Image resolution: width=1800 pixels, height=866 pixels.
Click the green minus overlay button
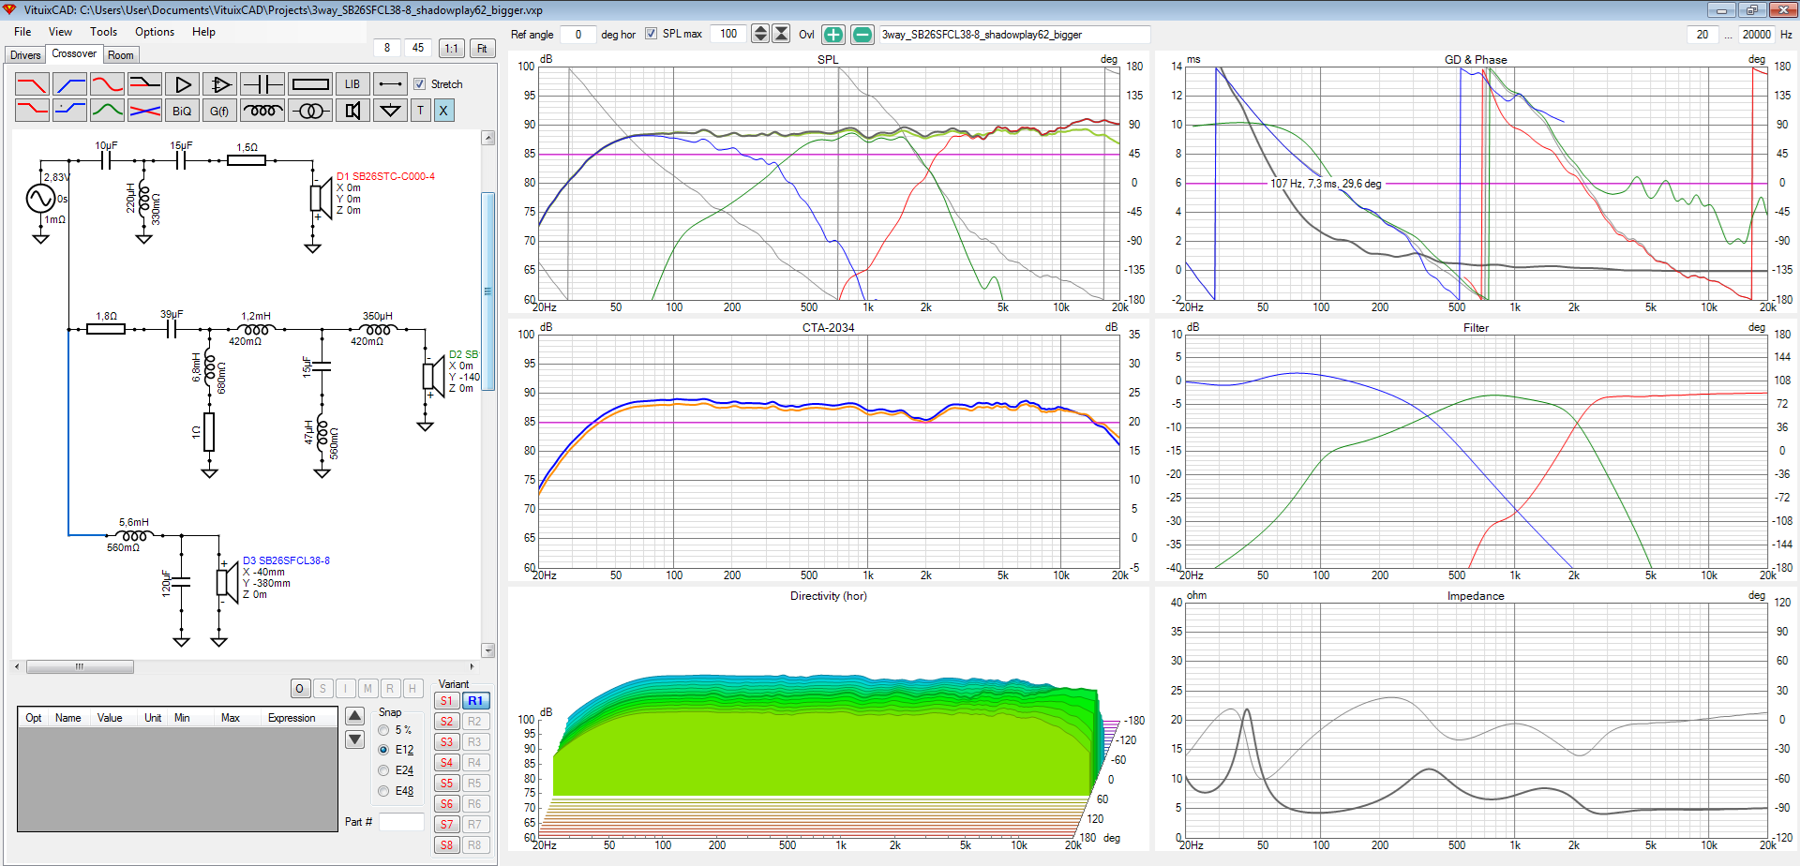[862, 35]
